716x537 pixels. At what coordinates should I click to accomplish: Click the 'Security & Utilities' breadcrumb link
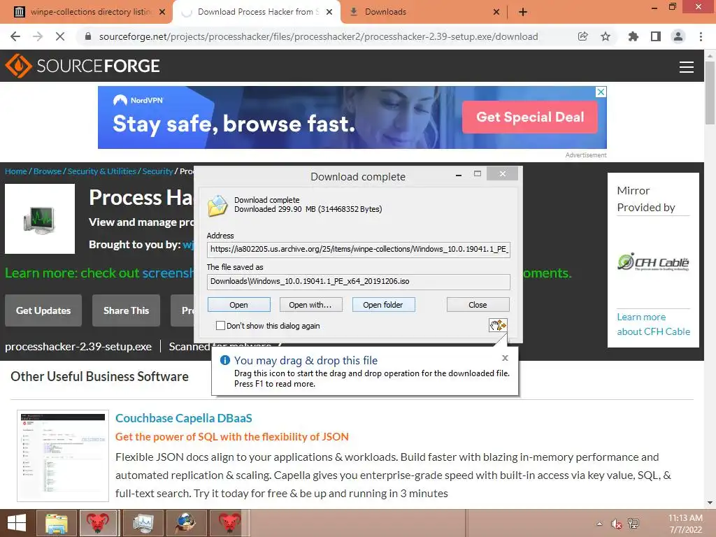click(102, 171)
